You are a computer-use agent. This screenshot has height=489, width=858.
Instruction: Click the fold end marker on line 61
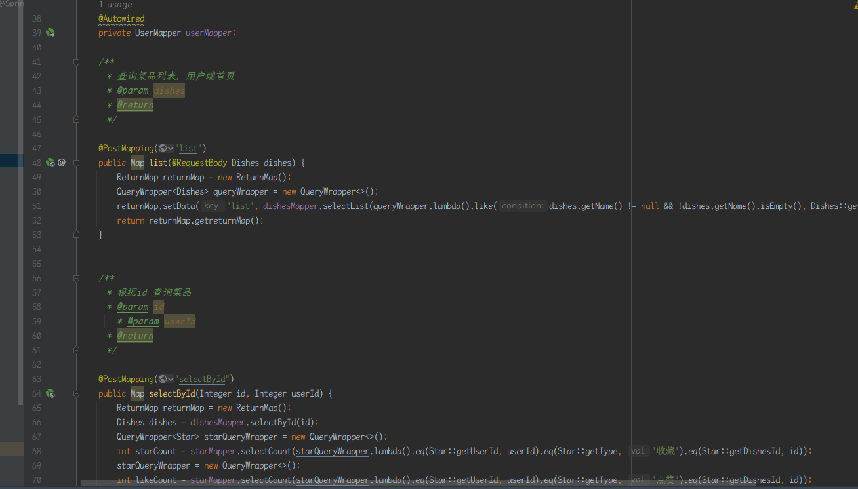click(77, 350)
